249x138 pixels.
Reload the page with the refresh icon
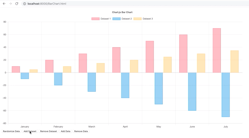(x=17, y=4)
